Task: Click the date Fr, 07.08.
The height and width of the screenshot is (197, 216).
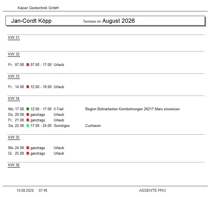Action: tap(17, 65)
